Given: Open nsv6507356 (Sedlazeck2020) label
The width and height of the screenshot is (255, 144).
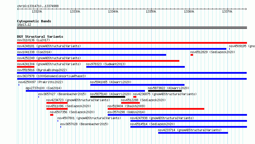Looking at the screenshot, I should pyautogui.click(x=72, y=112).
